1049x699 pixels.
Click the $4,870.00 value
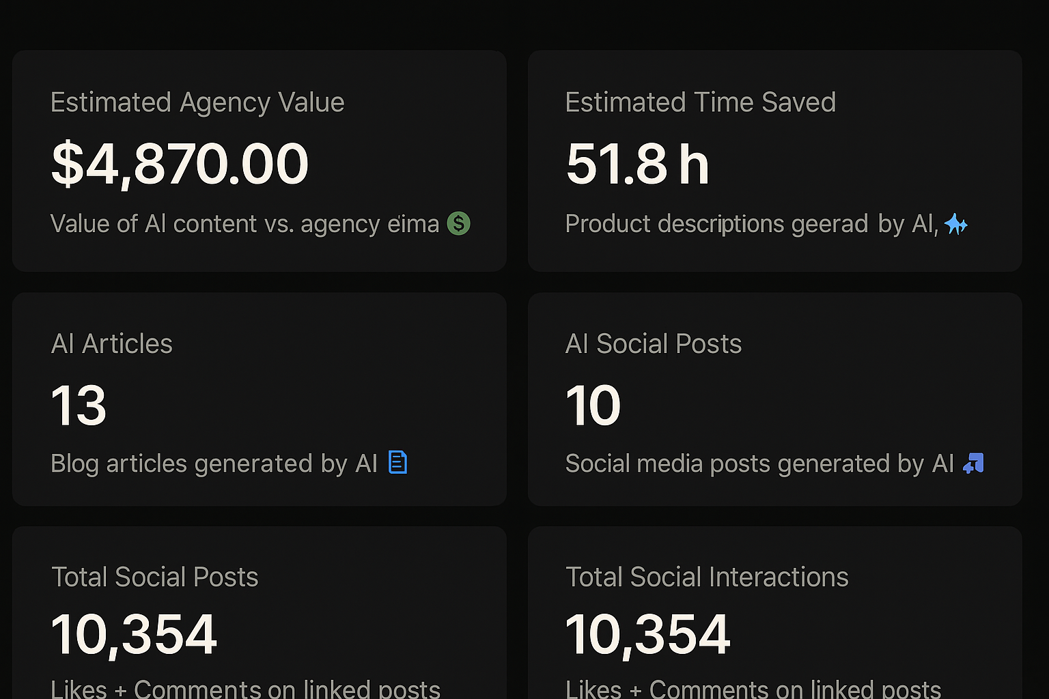coord(180,163)
